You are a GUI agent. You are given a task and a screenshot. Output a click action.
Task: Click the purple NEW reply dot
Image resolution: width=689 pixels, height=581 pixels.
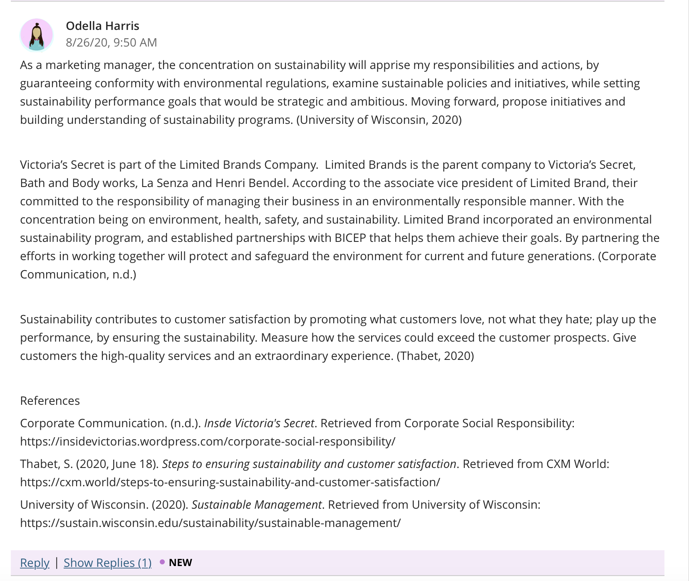coord(162,562)
